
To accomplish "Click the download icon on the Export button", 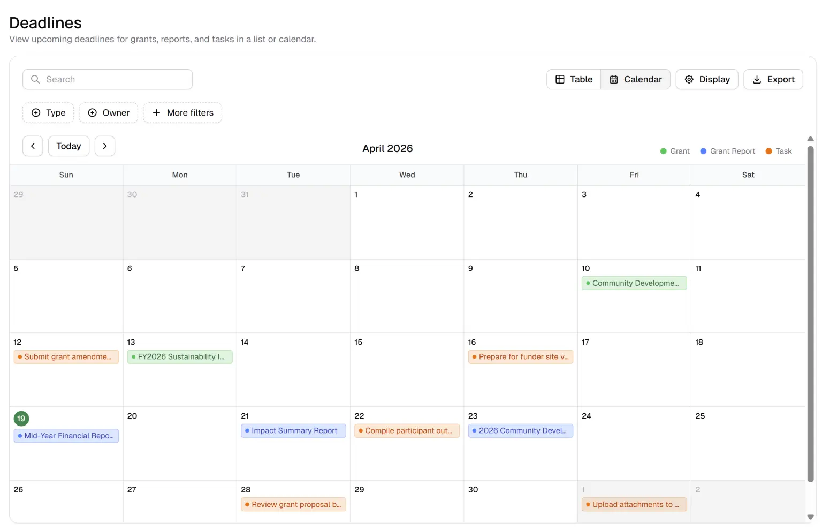I will click(x=757, y=79).
